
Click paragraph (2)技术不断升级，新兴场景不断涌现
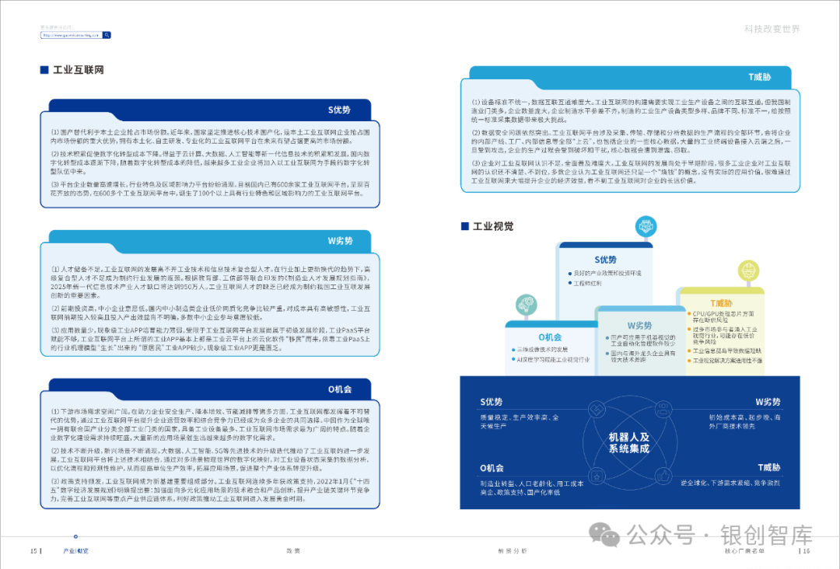coord(210,459)
